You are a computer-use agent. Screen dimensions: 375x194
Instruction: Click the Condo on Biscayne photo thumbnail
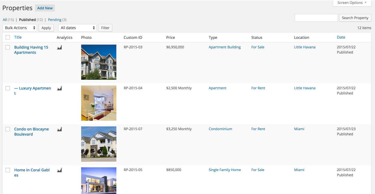99,144
